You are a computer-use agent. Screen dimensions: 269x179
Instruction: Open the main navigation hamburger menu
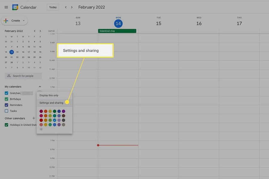point(6,7)
